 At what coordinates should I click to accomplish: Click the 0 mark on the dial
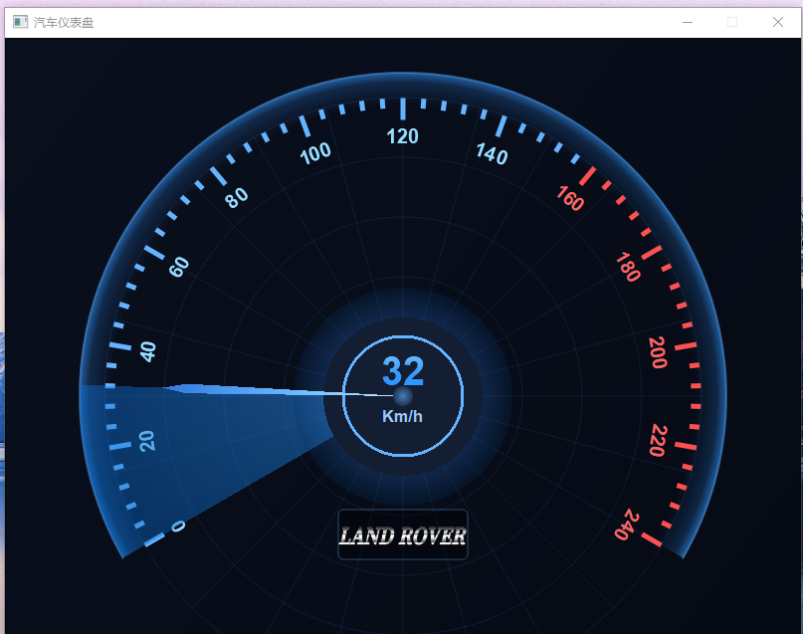click(178, 526)
